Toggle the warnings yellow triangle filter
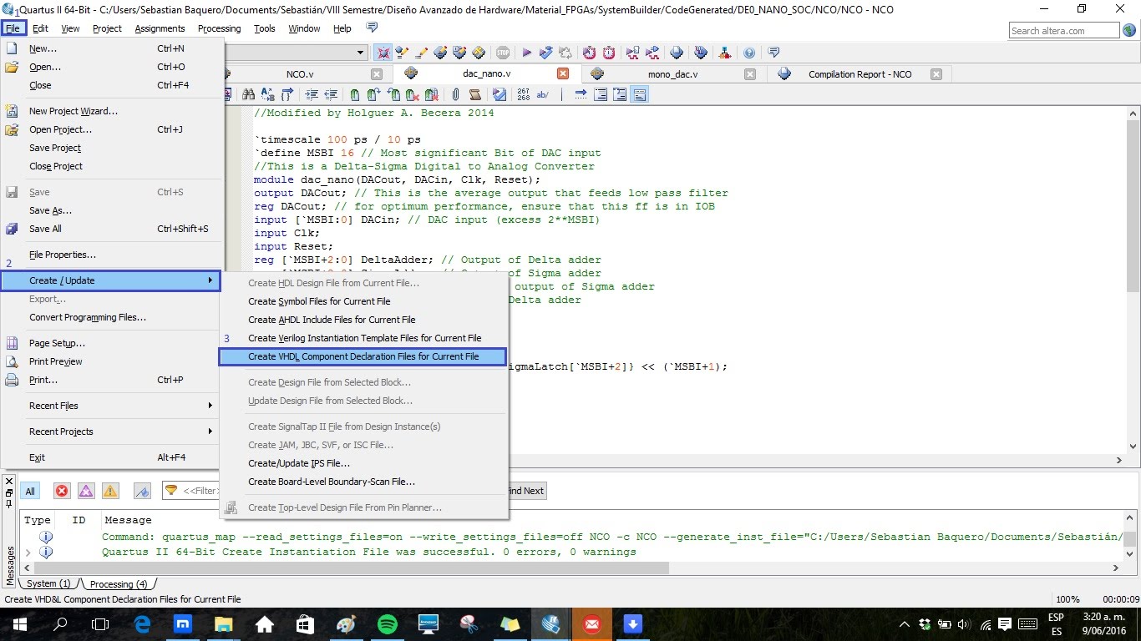 click(110, 491)
